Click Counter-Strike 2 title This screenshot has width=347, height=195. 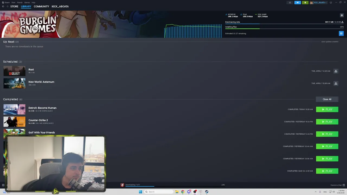pos(38,120)
